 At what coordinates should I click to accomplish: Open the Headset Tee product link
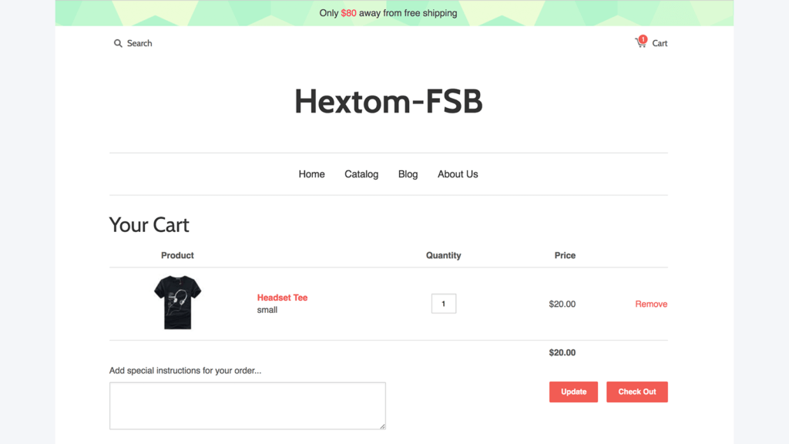(282, 298)
